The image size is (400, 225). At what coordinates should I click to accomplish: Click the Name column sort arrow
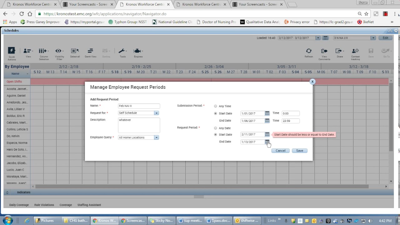click(27, 74)
